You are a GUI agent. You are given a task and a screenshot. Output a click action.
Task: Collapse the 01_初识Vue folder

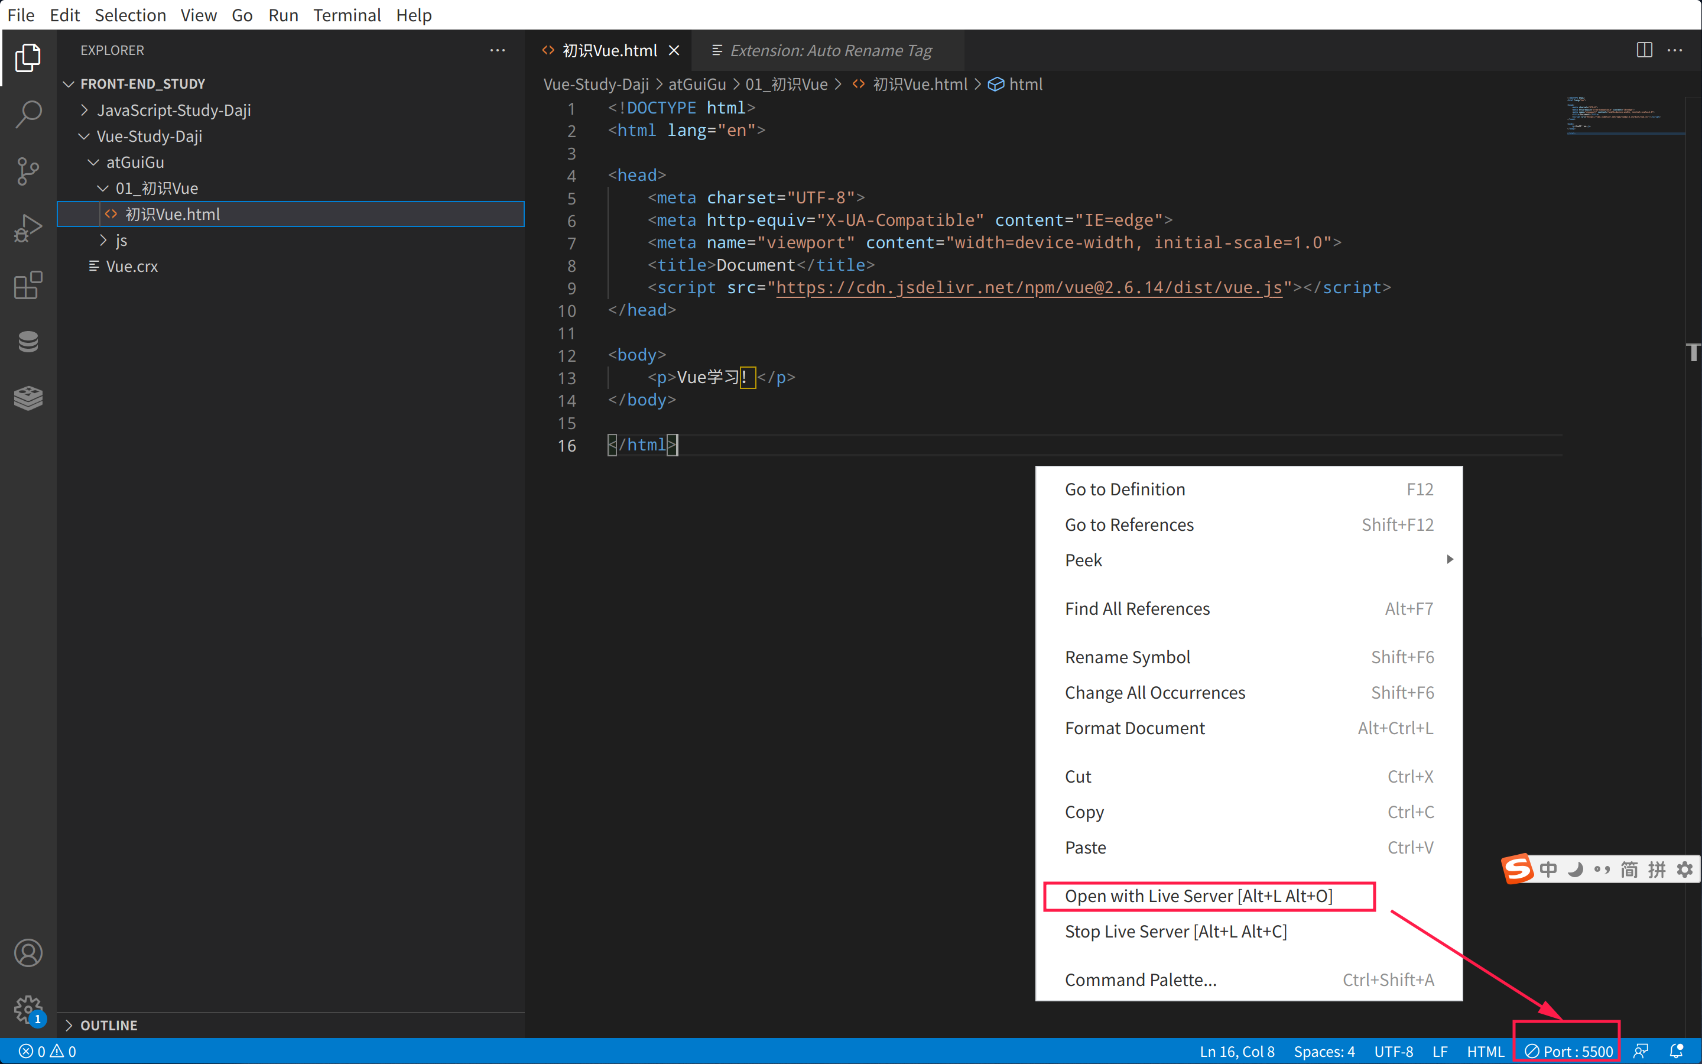(291, 188)
